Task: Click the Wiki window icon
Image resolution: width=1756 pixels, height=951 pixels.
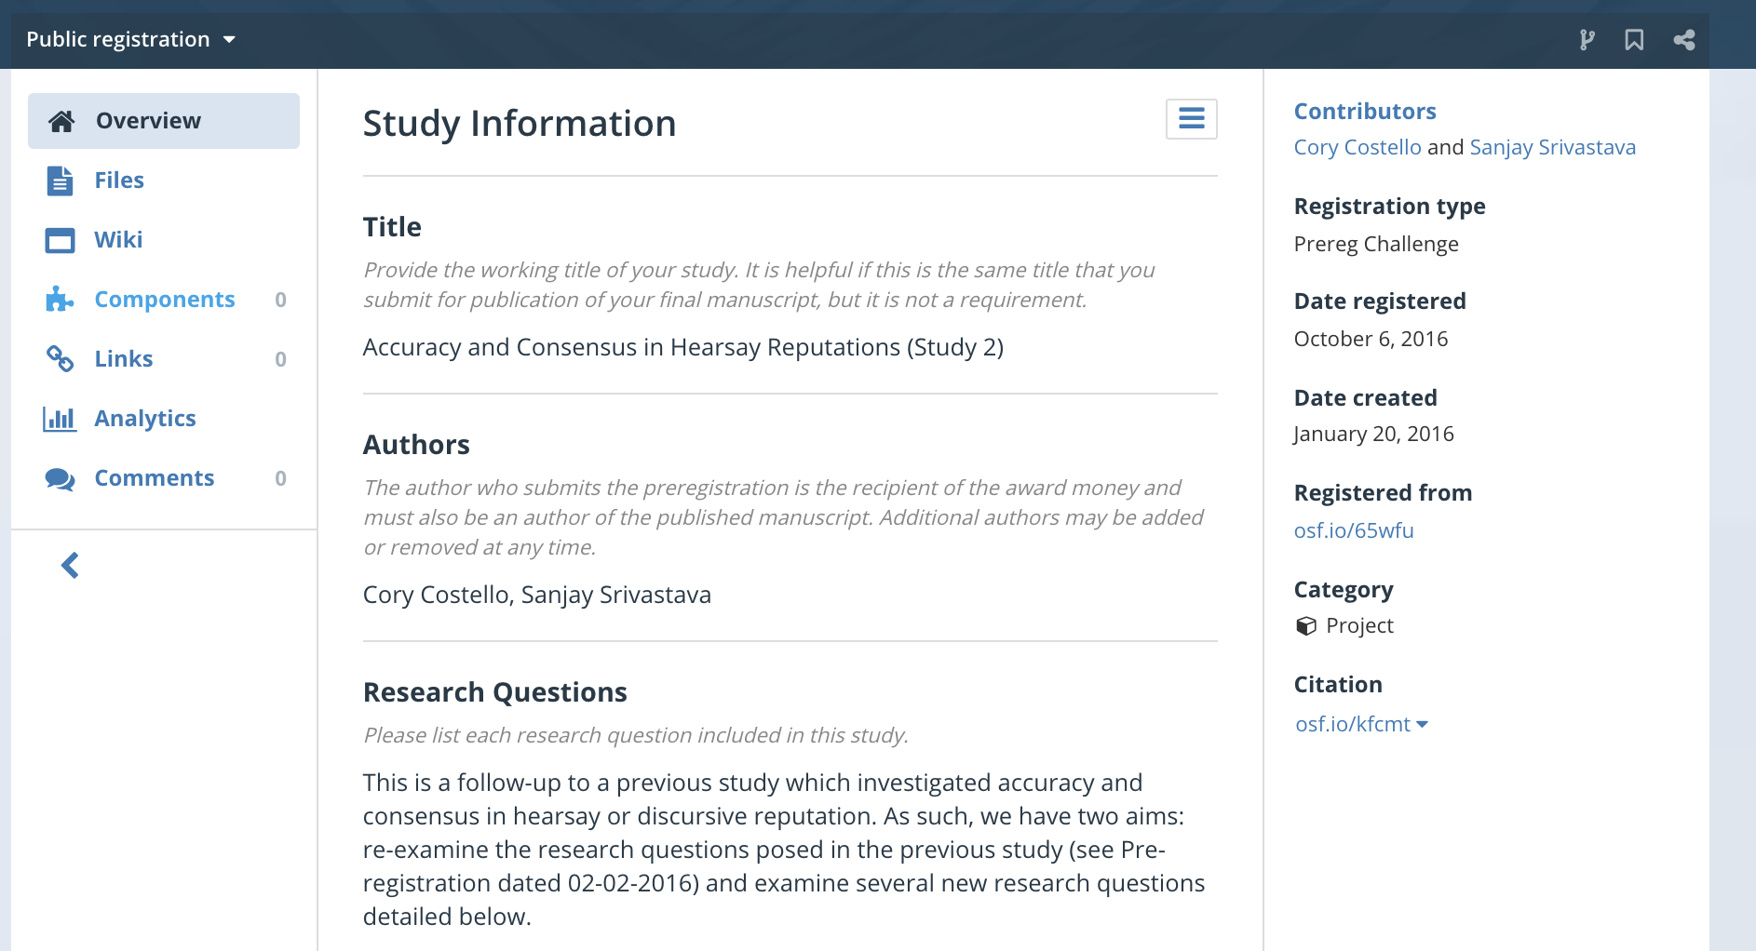Action: pyautogui.click(x=60, y=240)
